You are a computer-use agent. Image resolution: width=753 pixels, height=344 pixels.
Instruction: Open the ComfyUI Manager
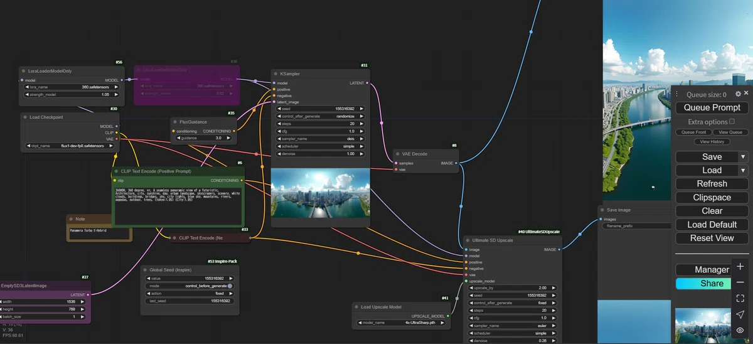pos(703,269)
